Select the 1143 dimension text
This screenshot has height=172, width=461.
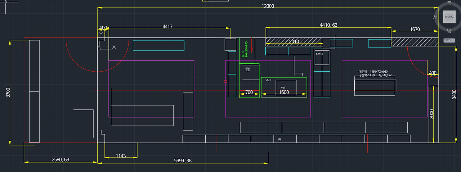point(121,156)
